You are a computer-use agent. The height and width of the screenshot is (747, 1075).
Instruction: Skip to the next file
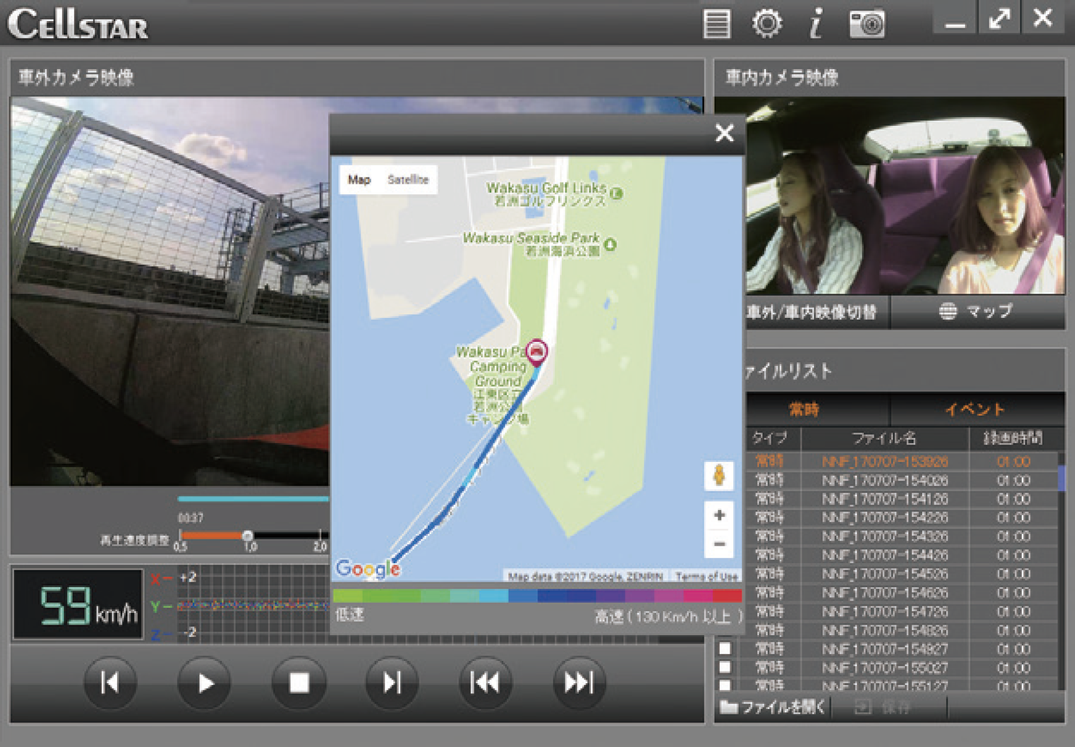[579, 683]
